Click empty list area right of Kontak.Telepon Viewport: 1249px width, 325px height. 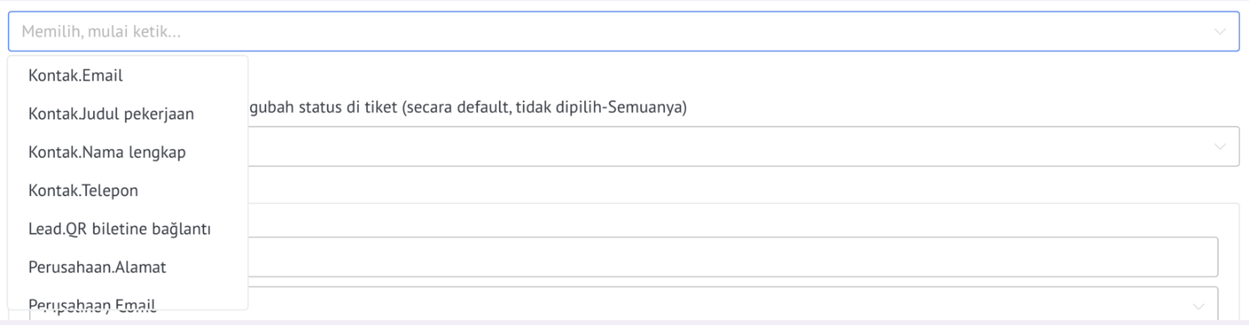[192, 190]
